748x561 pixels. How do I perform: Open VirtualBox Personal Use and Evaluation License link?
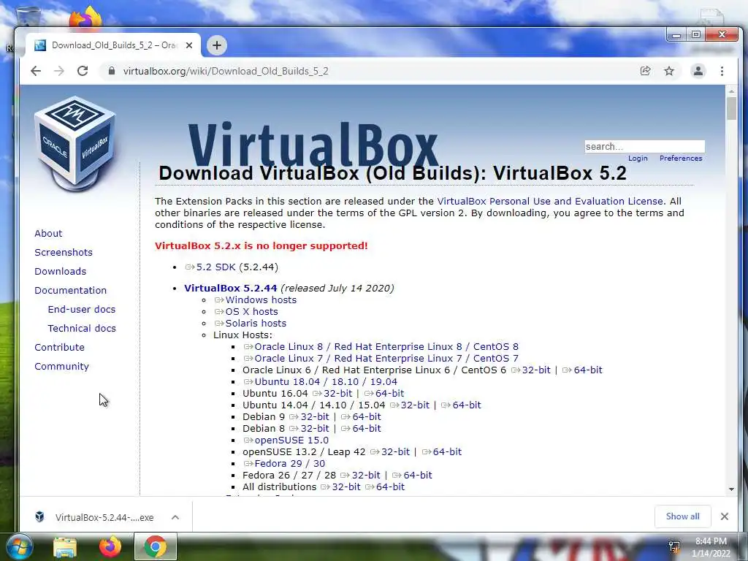coord(550,202)
